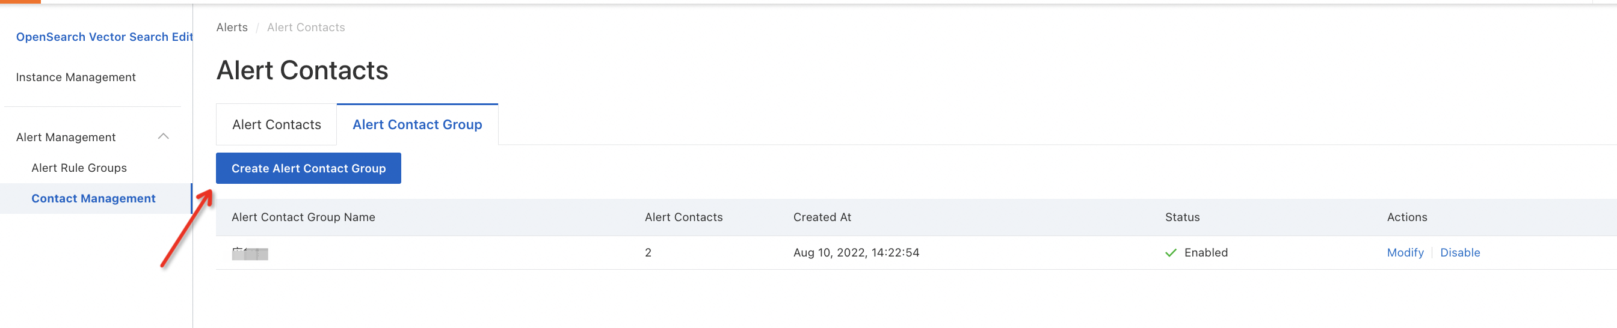Screen dimensions: 1617x328
Task: Select Contact Management in the sidebar
Action: tap(93, 199)
